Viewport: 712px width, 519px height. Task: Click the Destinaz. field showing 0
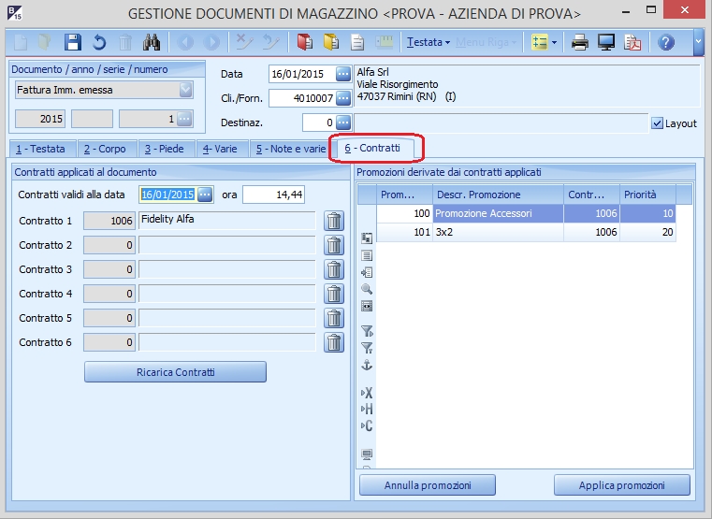click(319, 123)
